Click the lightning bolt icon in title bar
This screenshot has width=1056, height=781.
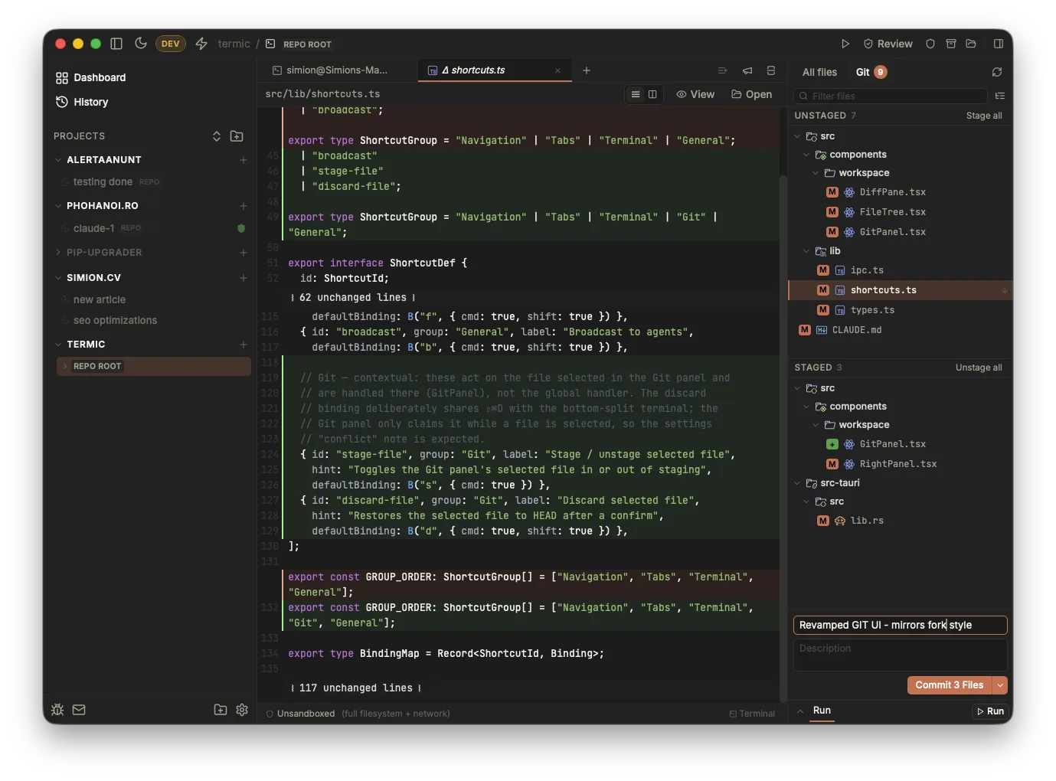point(201,44)
